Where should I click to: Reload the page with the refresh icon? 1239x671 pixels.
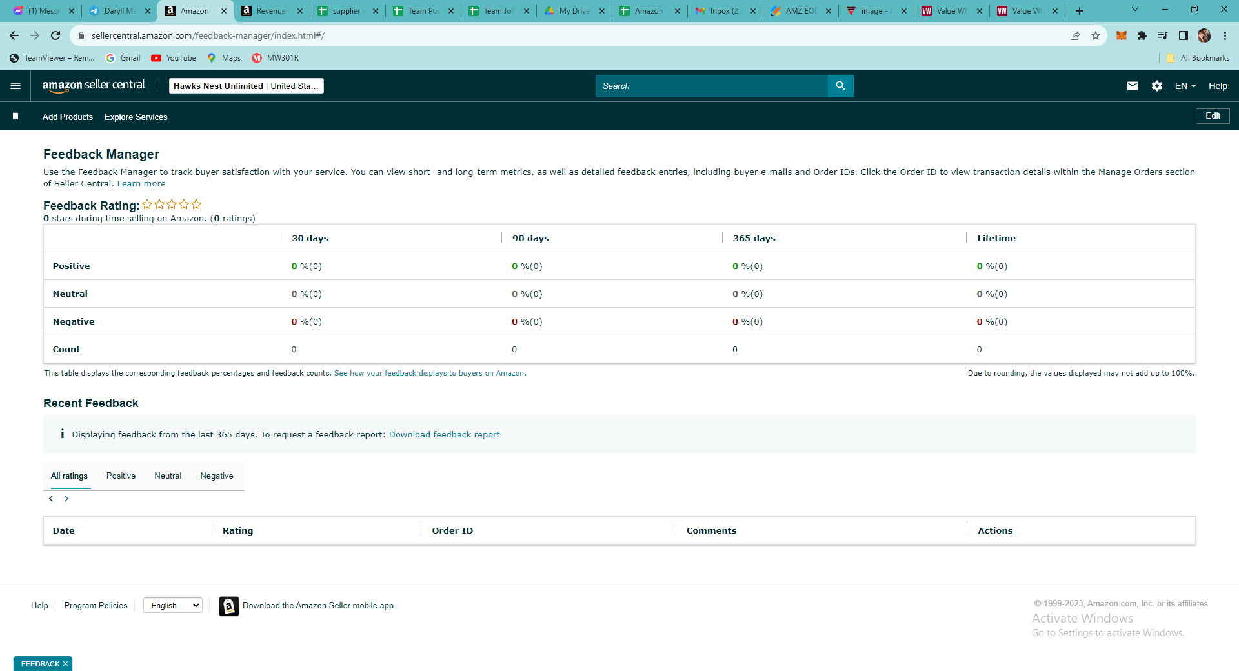(x=55, y=35)
